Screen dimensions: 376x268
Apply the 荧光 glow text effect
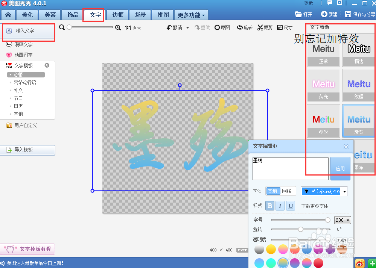coord(323,85)
